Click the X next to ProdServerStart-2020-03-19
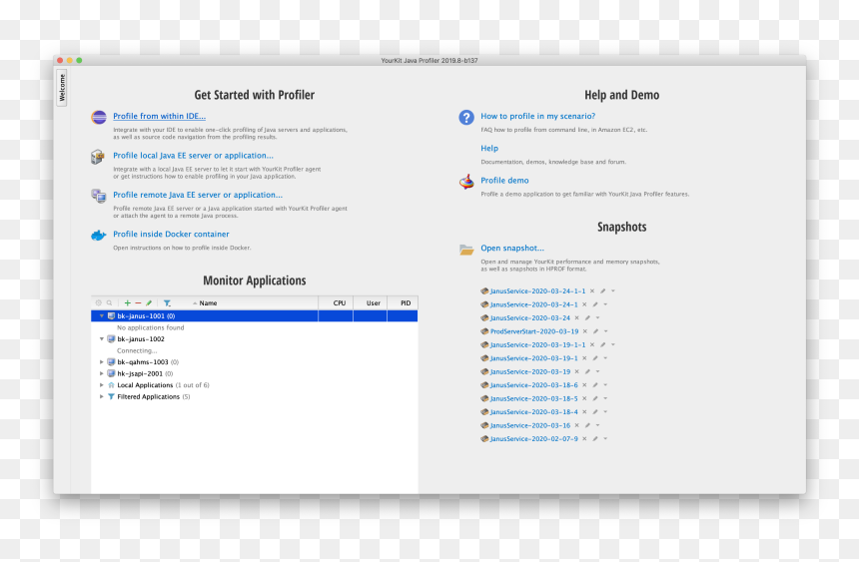Viewport: 859px width, 562px height. click(x=584, y=331)
